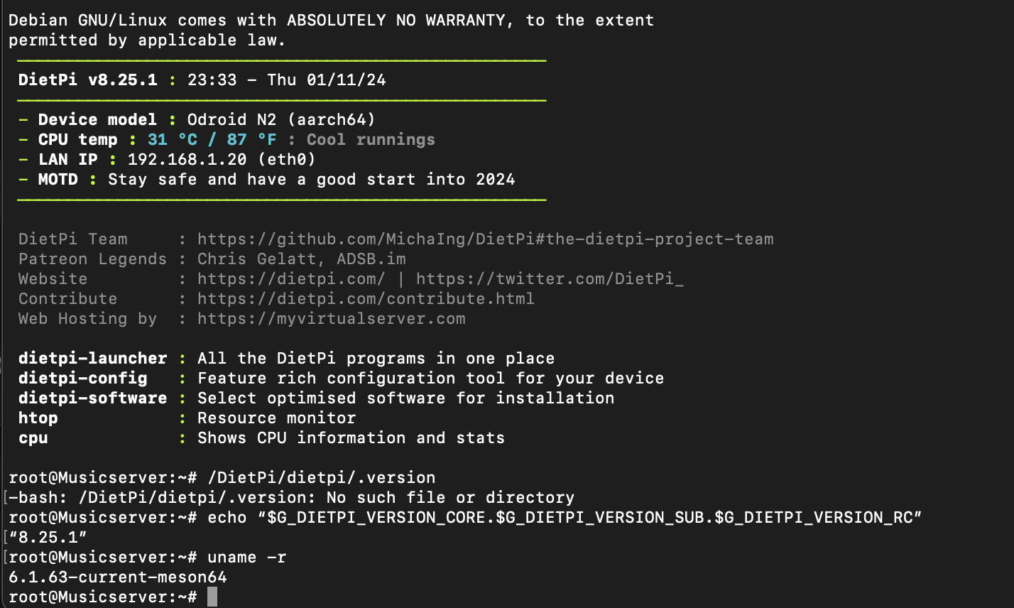Open the myvirtualserver.com hosting link
The height and width of the screenshot is (608, 1014).
click(331, 319)
